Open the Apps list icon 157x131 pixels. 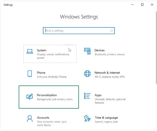tap(87, 96)
